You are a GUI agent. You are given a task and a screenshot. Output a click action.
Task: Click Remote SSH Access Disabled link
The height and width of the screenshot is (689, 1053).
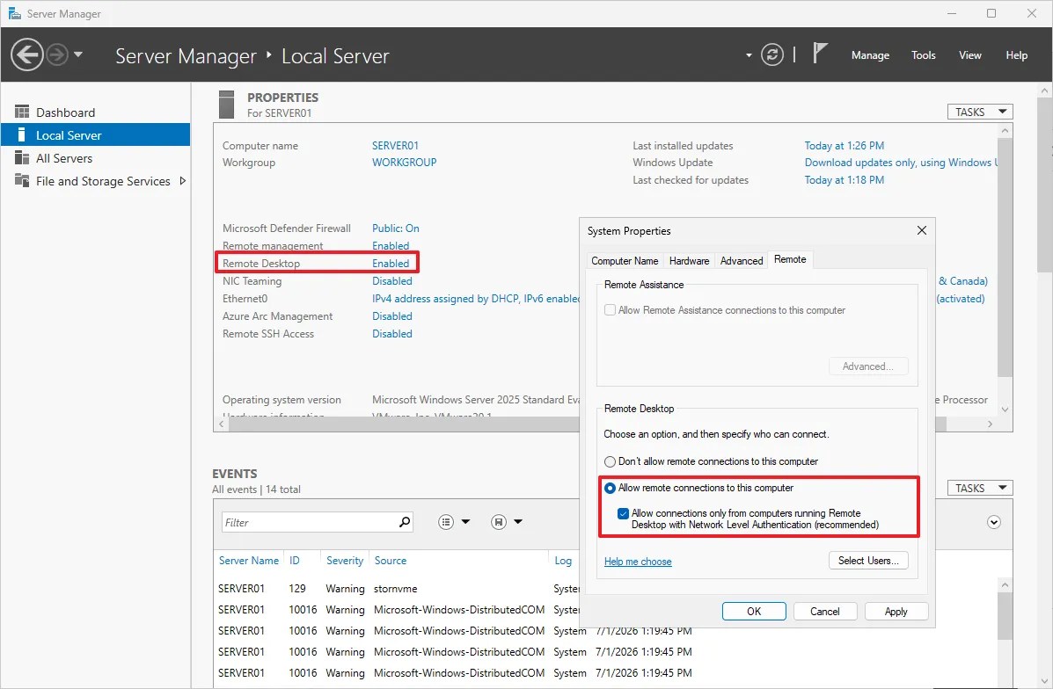[392, 333]
